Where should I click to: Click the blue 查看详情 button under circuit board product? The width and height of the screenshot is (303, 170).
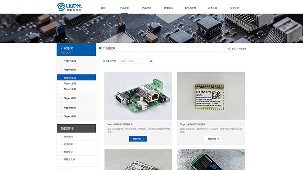(x=138, y=139)
